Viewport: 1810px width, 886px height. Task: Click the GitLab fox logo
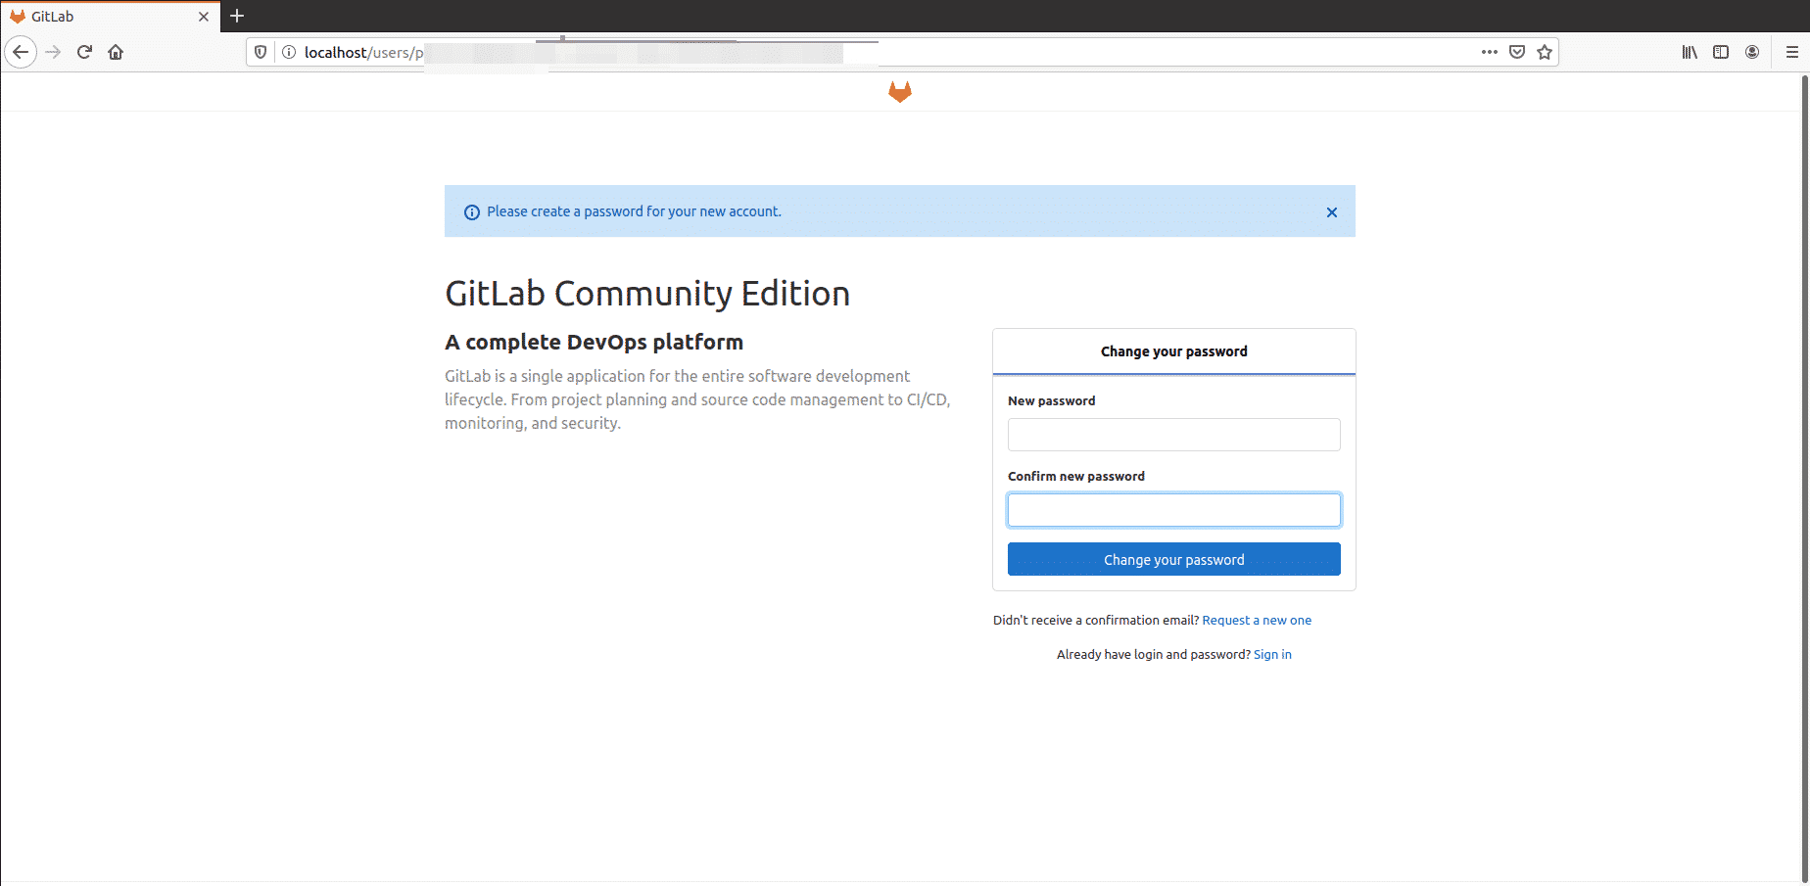point(900,92)
